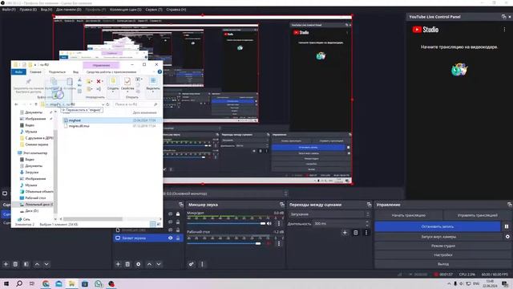Open Windows Start button on taskbar
The width and height of the screenshot is (513, 289).
pos(6,283)
